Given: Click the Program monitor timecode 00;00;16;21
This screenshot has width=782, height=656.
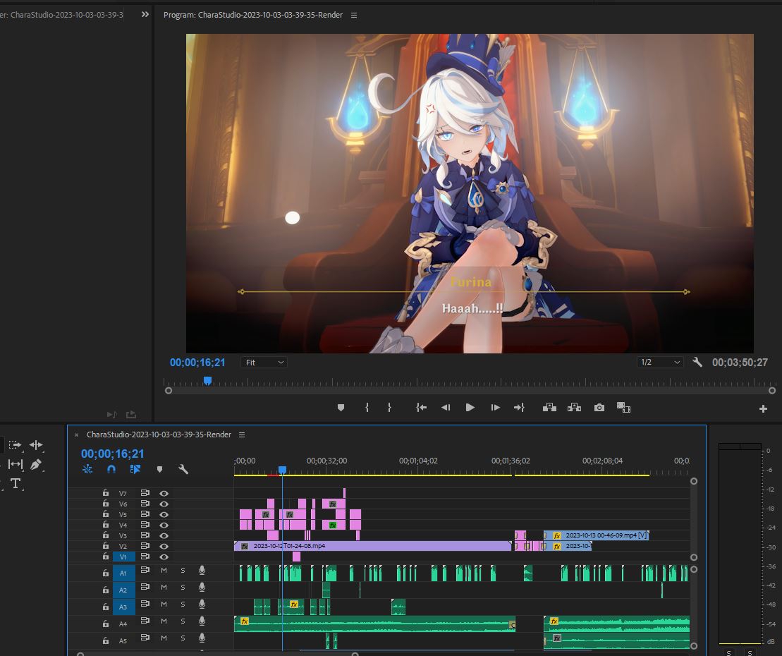Looking at the screenshot, I should [x=197, y=362].
